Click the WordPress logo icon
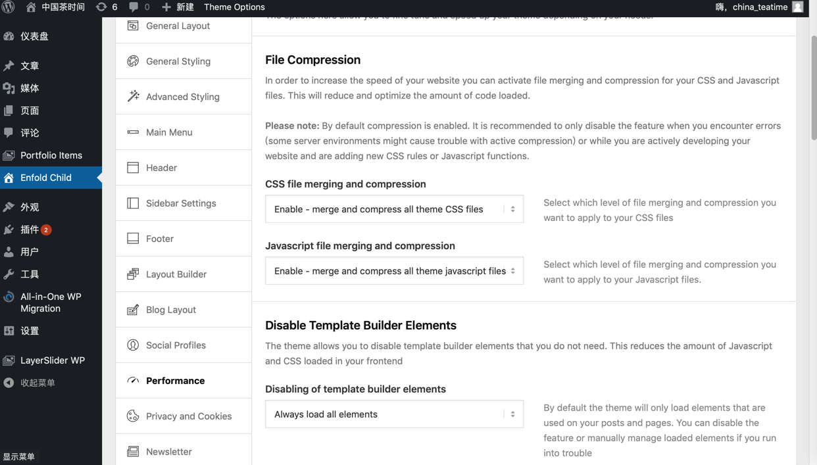 [9, 7]
